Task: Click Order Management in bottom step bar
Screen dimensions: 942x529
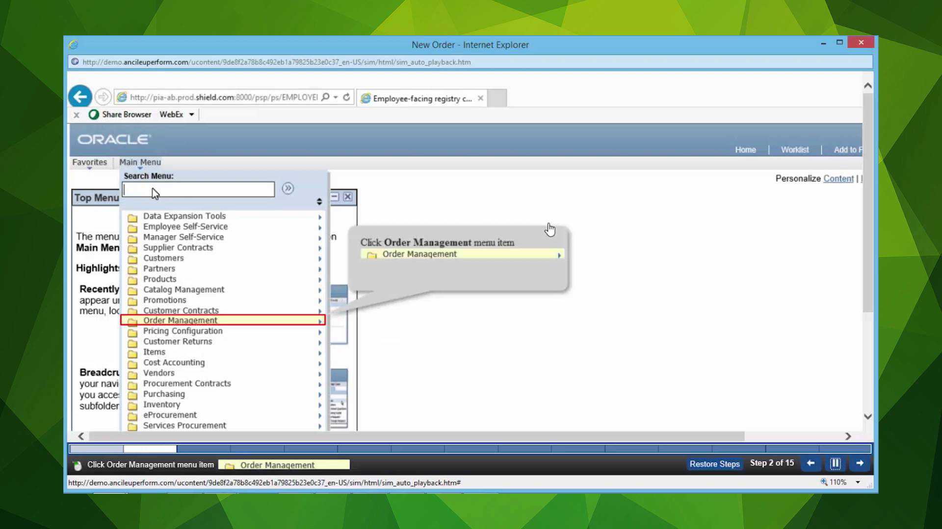Action: point(284,465)
